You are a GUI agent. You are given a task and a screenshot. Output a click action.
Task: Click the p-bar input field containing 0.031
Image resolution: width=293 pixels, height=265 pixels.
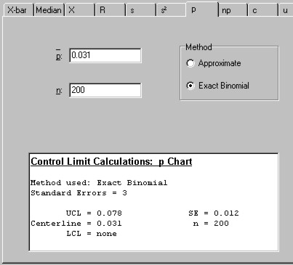105,55
